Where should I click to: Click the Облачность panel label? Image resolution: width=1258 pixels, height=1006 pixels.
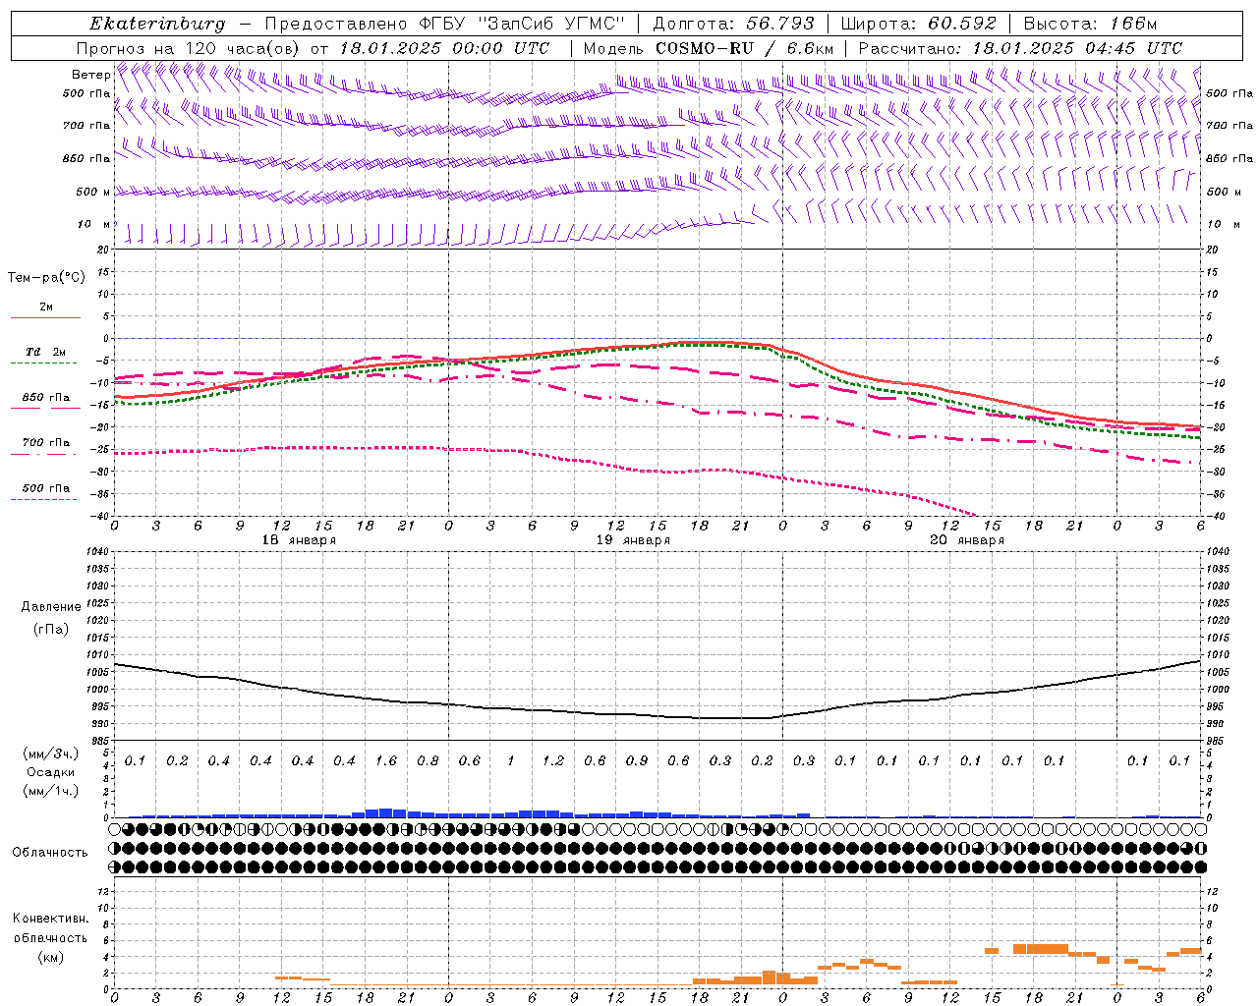point(50,853)
